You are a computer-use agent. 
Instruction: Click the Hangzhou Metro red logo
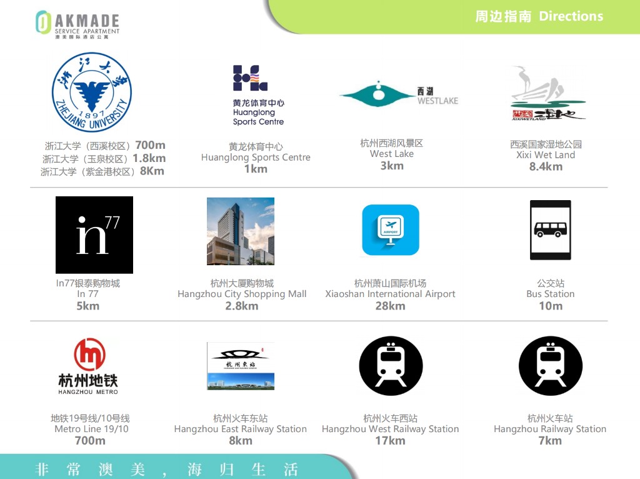click(88, 366)
